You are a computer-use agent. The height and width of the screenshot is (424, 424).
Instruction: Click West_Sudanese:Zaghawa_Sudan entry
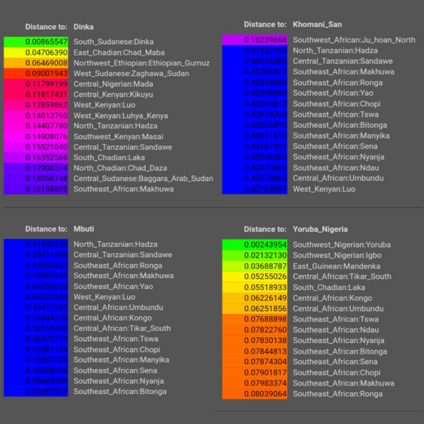pos(131,73)
